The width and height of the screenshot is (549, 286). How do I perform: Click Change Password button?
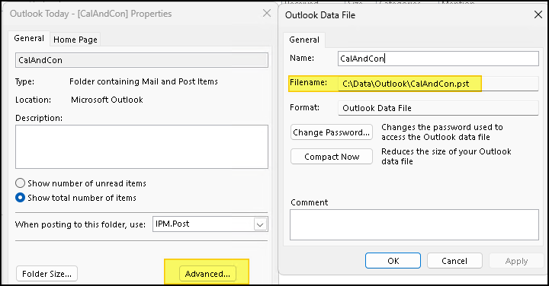332,132
